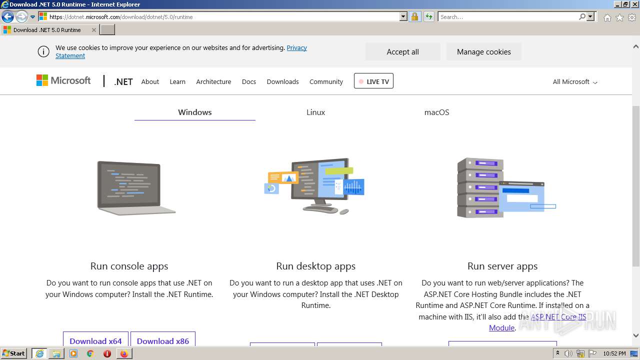Switch to the macOS tab
640x360 pixels.
(436, 112)
